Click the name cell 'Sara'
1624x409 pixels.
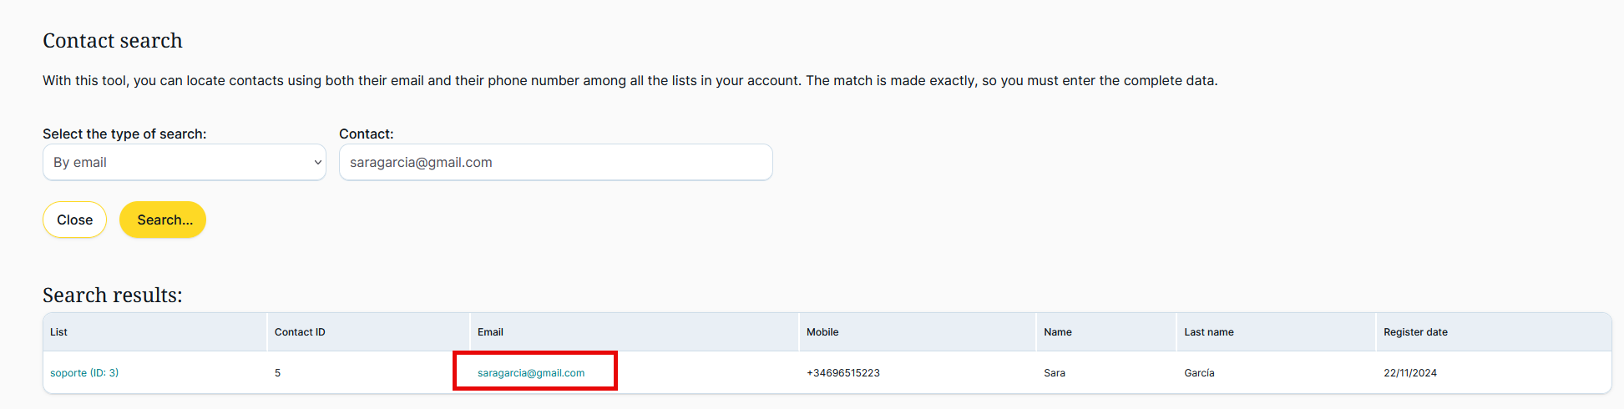pos(1055,373)
